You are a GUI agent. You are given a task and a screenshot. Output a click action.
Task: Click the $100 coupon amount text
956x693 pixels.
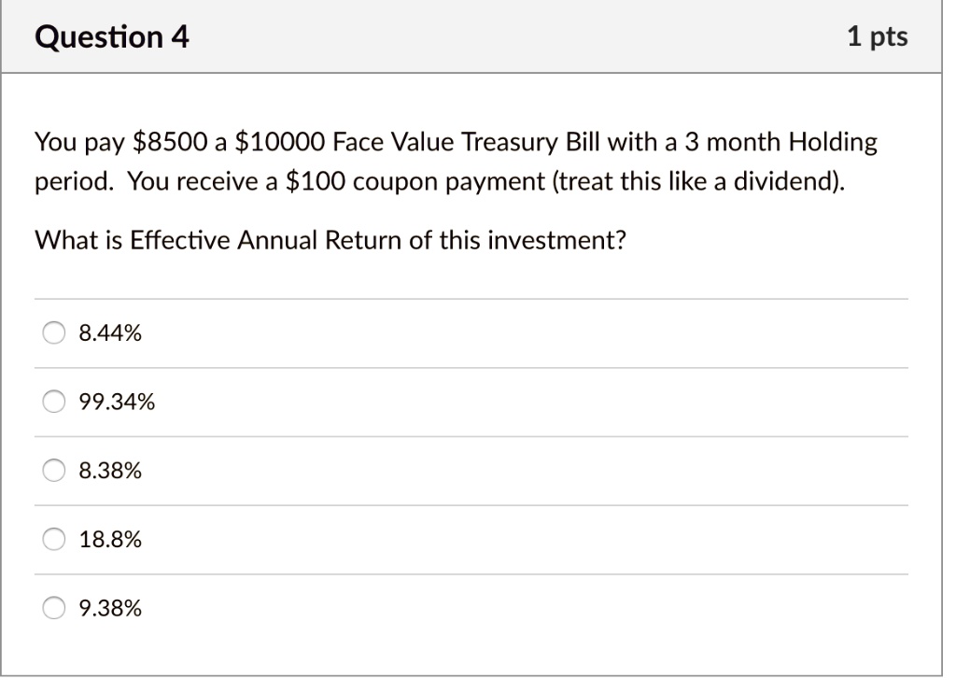pyautogui.click(x=316, y=182)
